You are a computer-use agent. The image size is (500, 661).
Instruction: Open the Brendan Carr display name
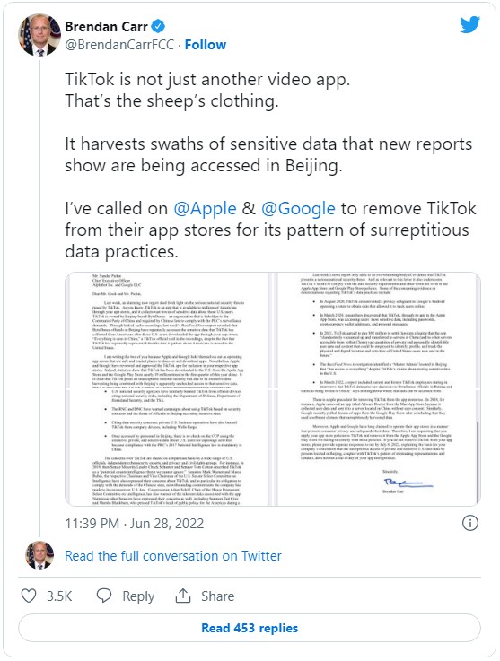[x=106, y=27]
